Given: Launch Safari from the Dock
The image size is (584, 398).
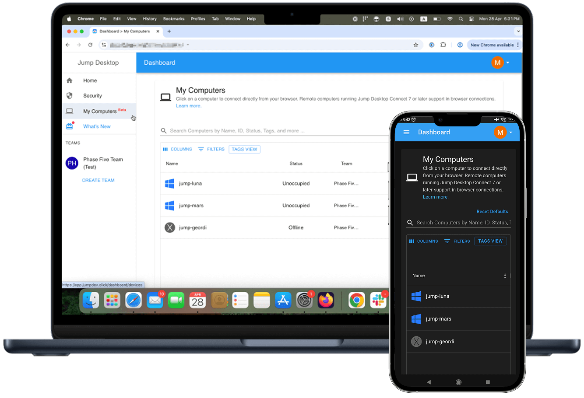Looking at the screenshot, I should click(x=134, y=300).
